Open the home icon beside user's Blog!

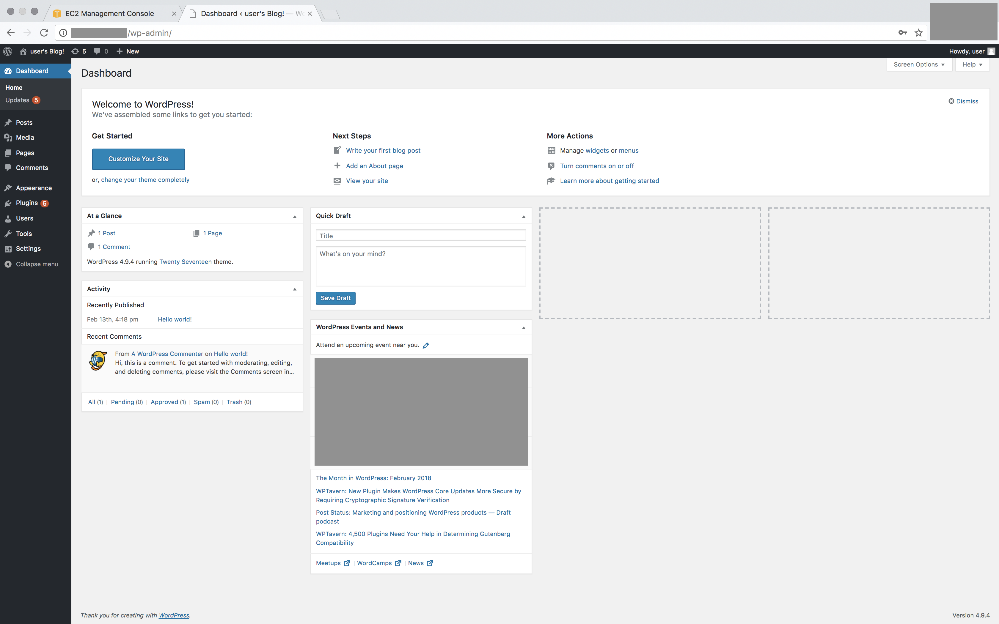pos(23,51)
